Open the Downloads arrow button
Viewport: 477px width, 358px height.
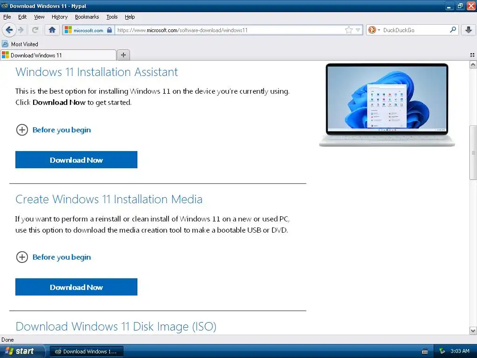(x=469, y=30)
